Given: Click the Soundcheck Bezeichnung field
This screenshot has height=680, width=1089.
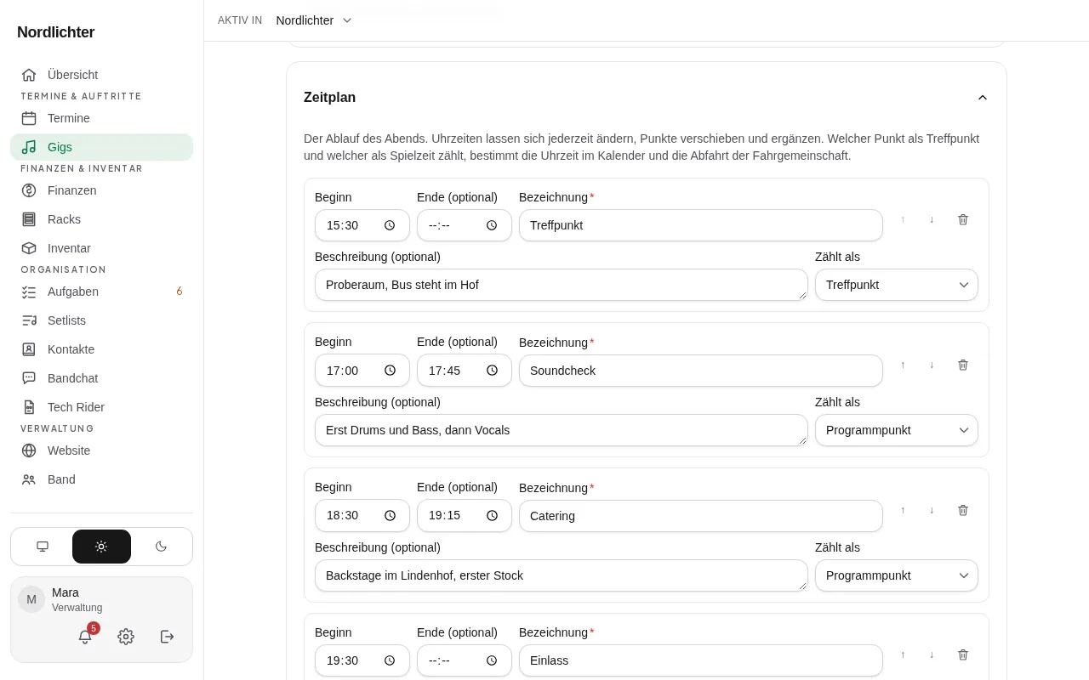Looking at the screenshot, I should click(701, 371).
